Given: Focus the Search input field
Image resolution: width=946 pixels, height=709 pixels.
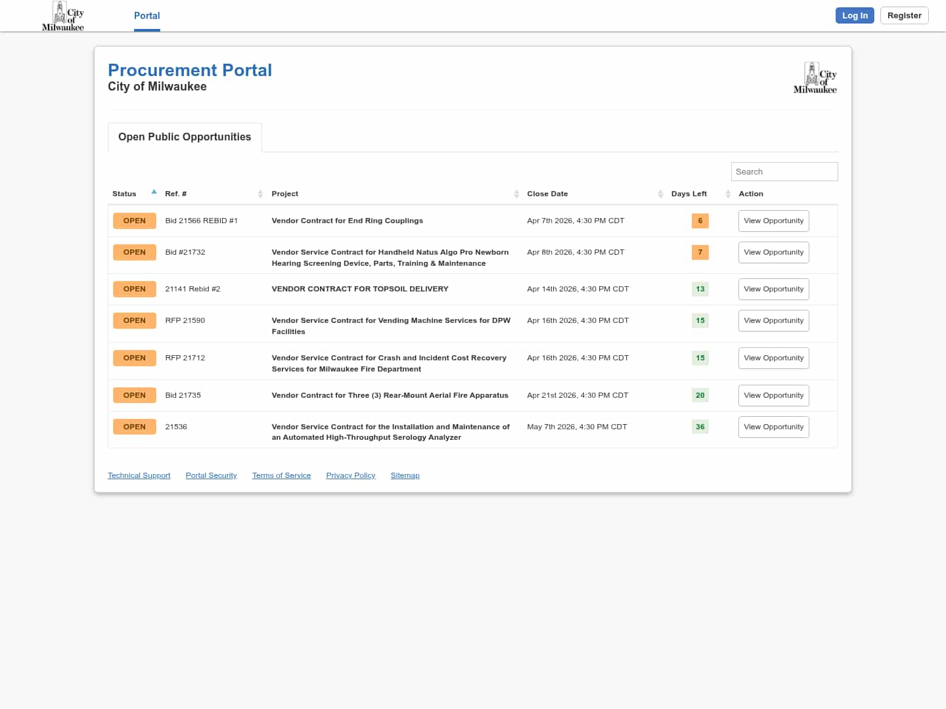Looking at the screenshot, I should 784,172.
